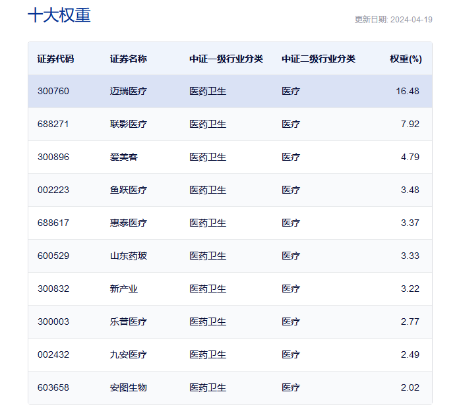Click 医疗 in the 乐普医疗 row

pos(291,321)
